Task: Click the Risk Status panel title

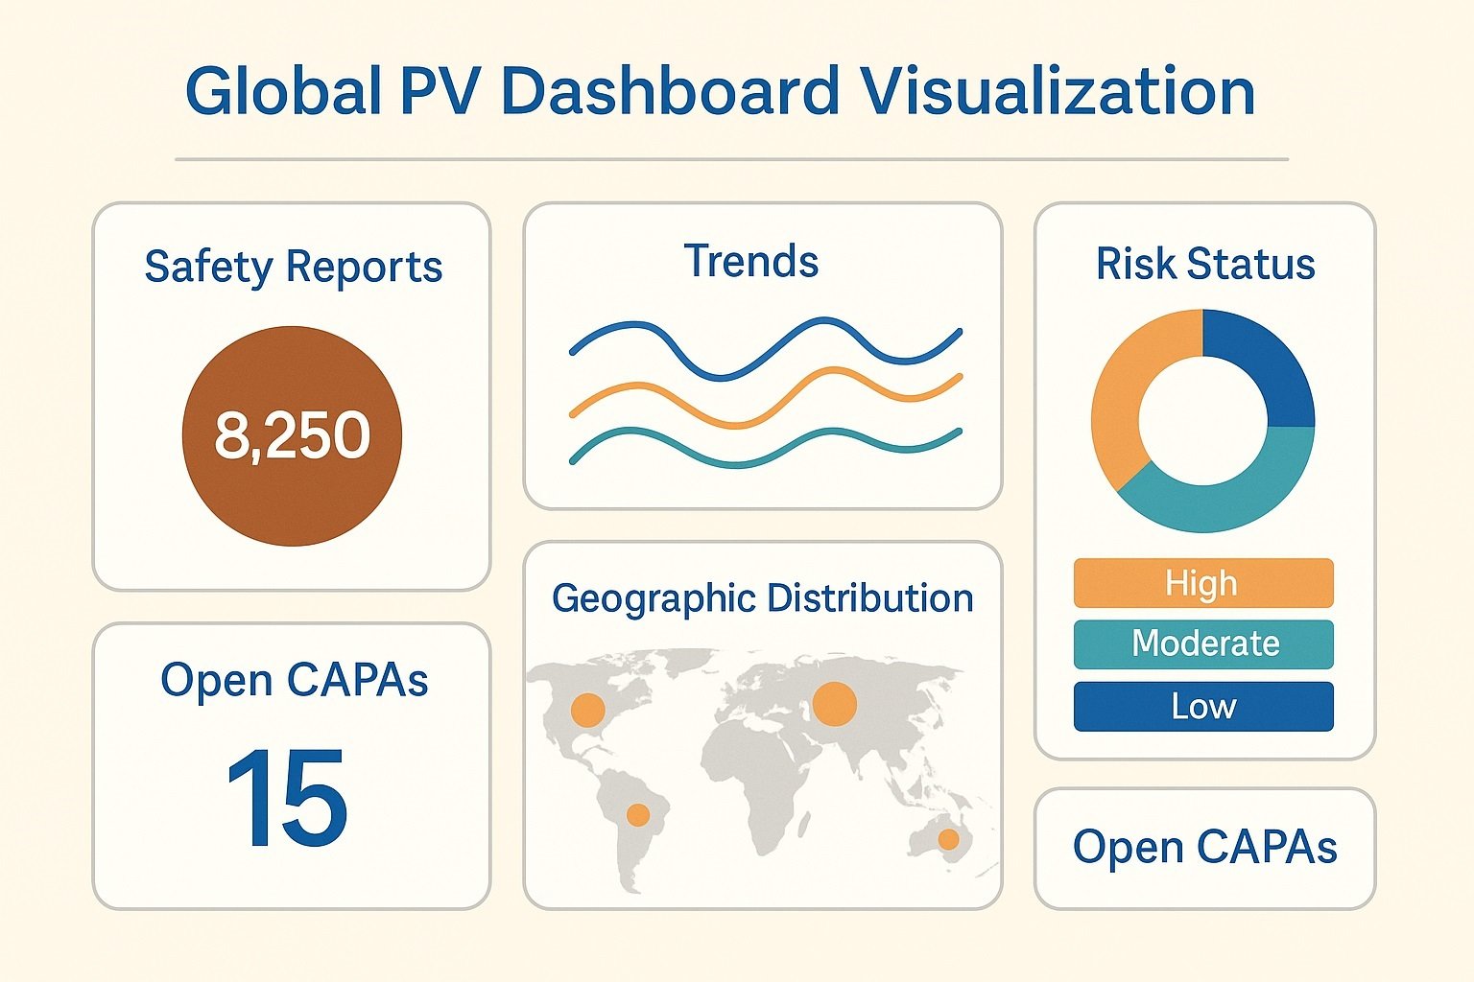Action: 1205,264
